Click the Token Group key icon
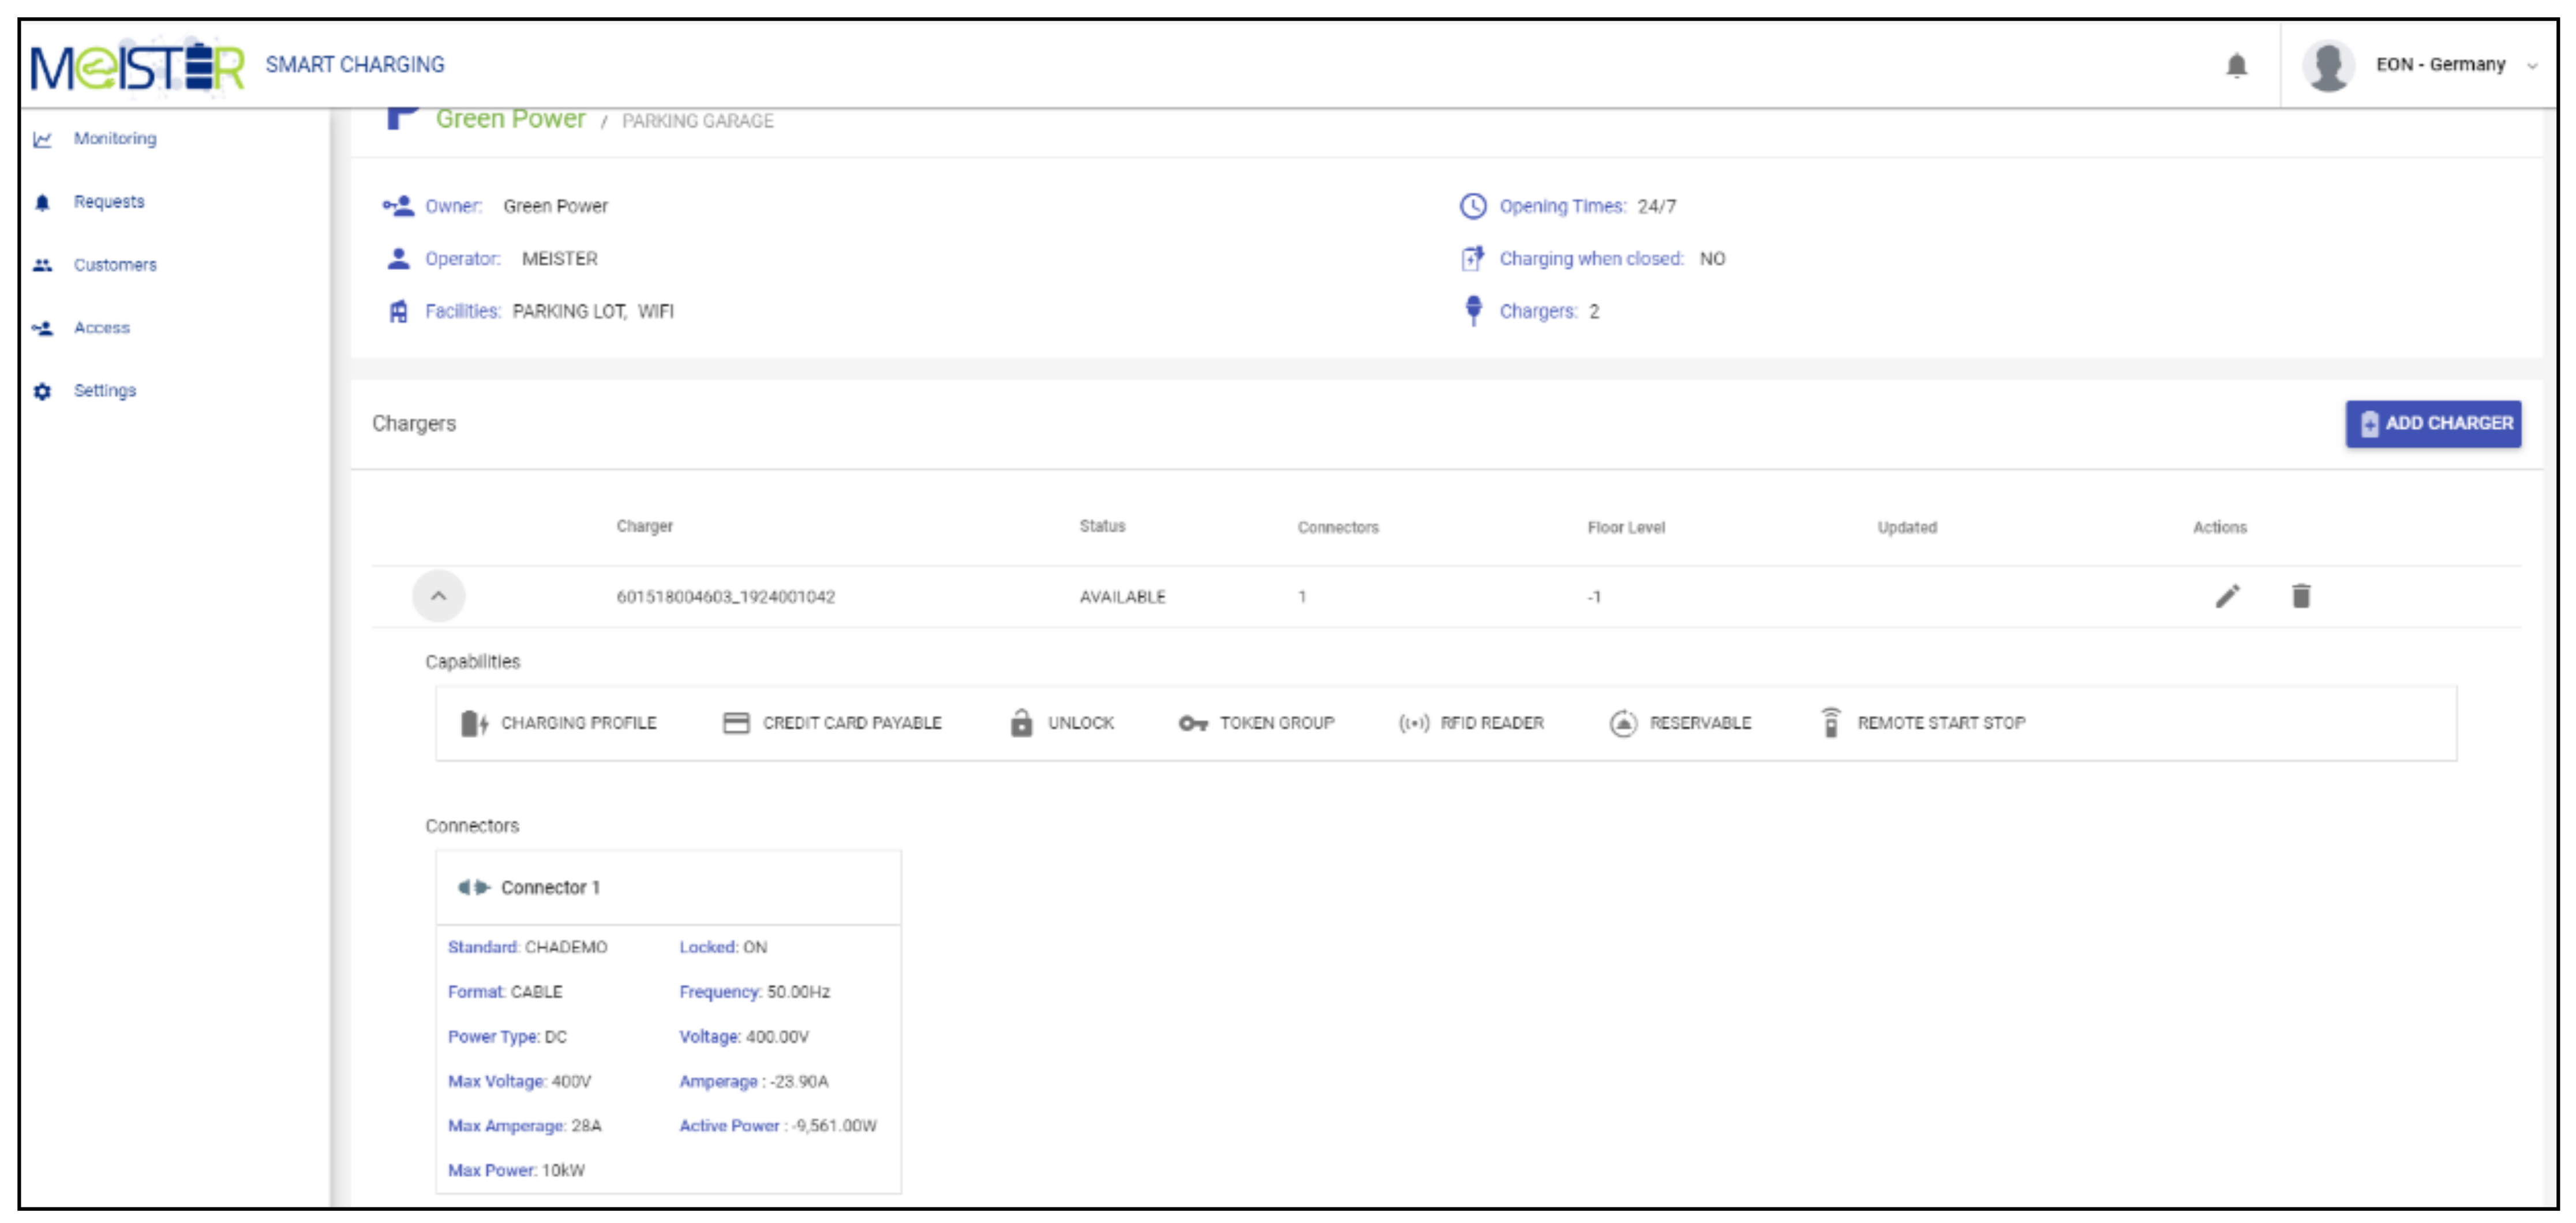The width and height of the screenshot is (2576, 1223). (1192, 723)
